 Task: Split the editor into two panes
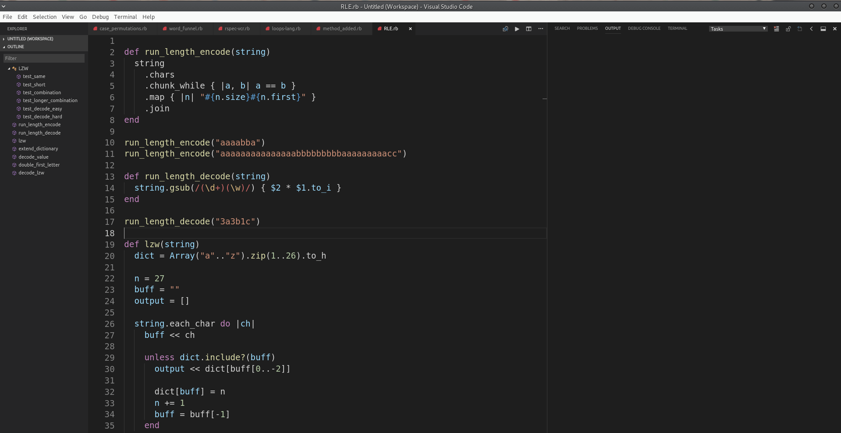coord(529,29)
